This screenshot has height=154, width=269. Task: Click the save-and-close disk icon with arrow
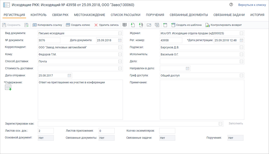coord(26,25)
